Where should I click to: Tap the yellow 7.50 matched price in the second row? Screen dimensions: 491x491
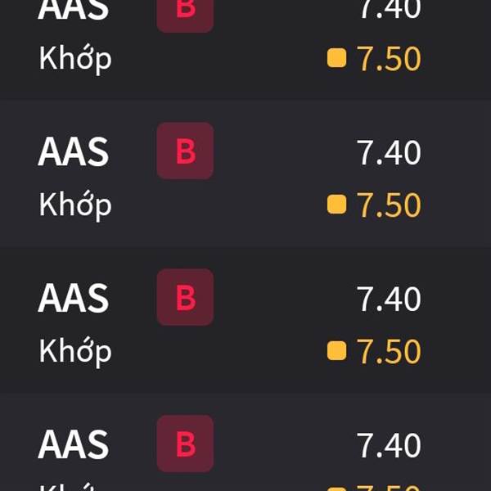(x=389, y=205)
